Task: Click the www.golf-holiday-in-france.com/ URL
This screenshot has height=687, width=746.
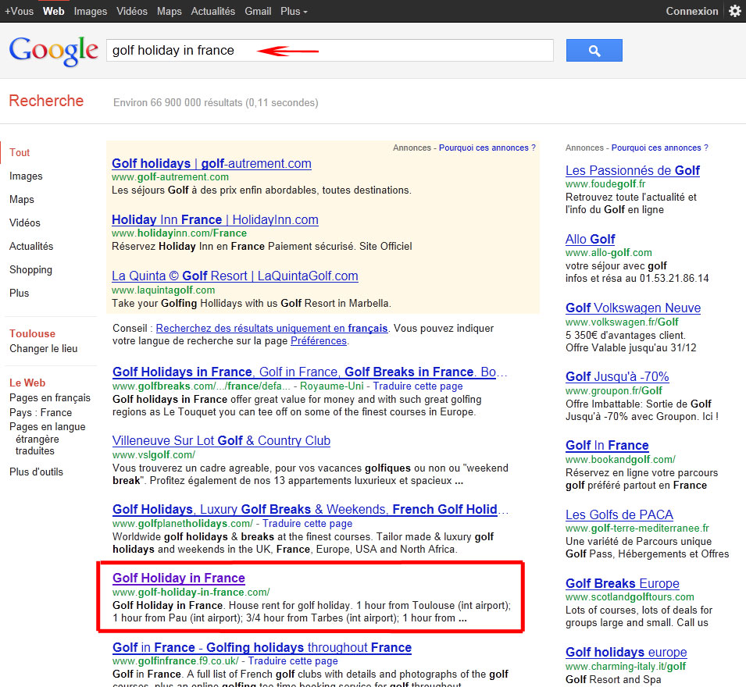Action: (x=191, y=592)
